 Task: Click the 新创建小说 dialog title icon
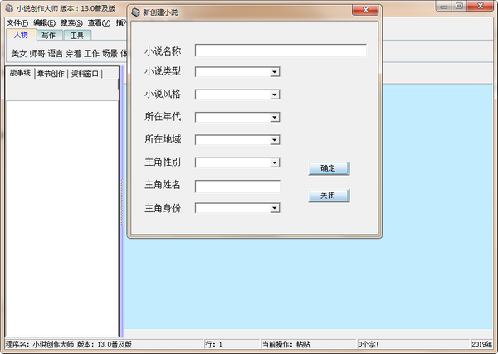(136, 12)
